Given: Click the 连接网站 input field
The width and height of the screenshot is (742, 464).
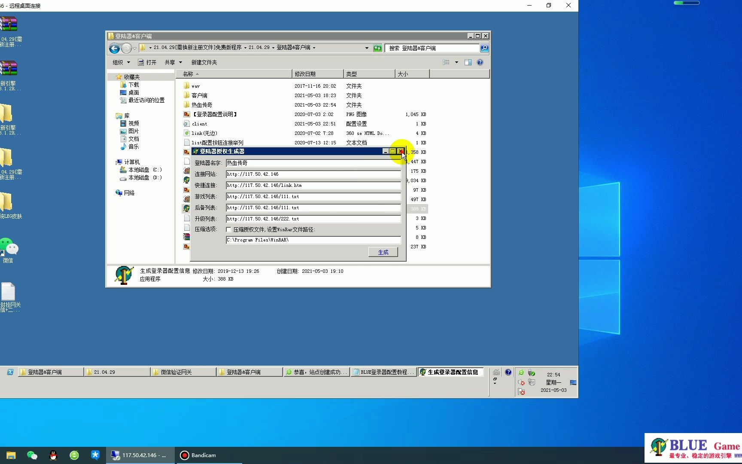Looking at the screenshot, I should point(313,174).
